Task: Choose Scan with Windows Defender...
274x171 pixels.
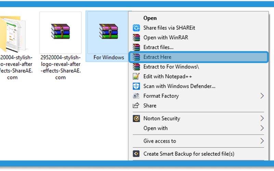Action: point(198,86)
